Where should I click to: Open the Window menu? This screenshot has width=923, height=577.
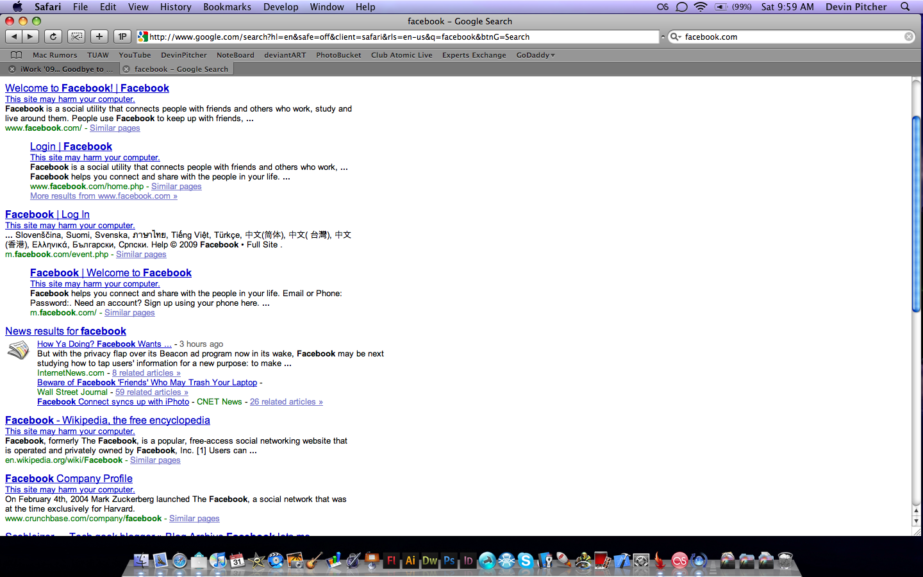coord(327,6)
